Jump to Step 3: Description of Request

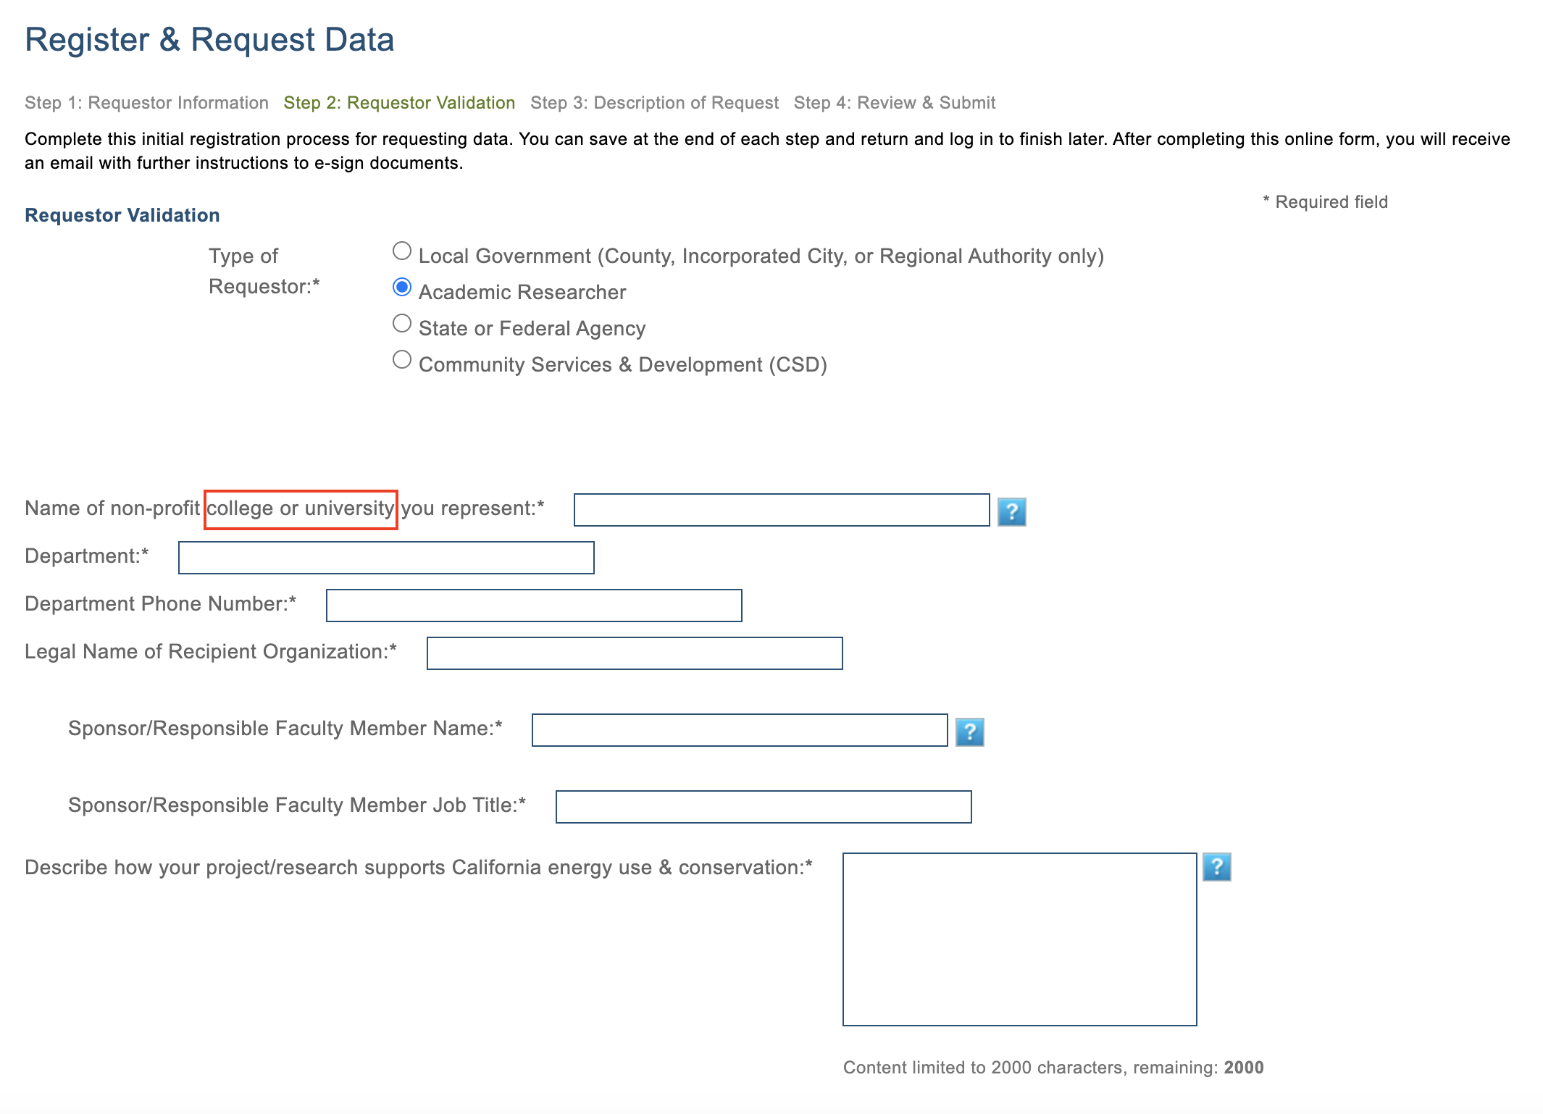(654, 103)
